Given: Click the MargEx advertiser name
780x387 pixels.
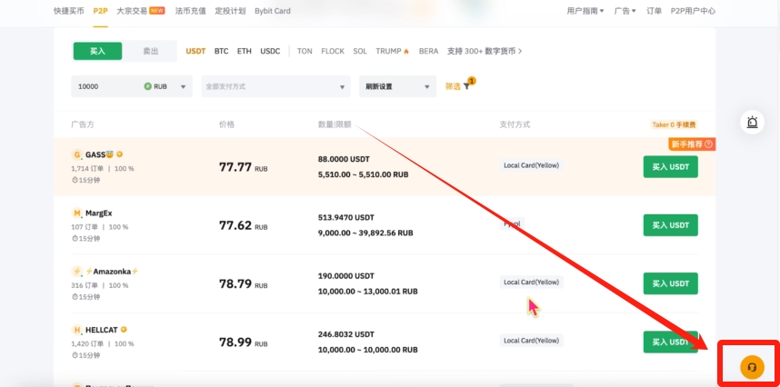Looking at the screenshot, I should coord(99,213).
